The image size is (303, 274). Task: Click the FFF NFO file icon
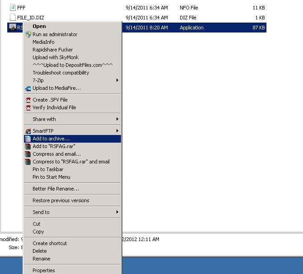[x=13, y=8]
